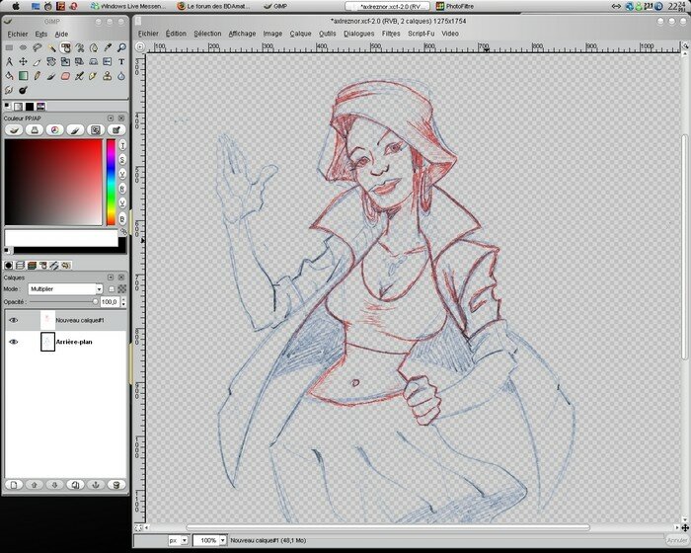Select the Blur/Sharpen droplet tool
Image resolution: width=691 pixels, height=553 pixels.
121,76
